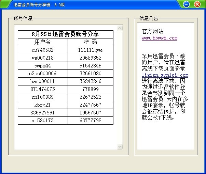
Task: Click the scroll up arrow in account list
Action: coord(120,28)
